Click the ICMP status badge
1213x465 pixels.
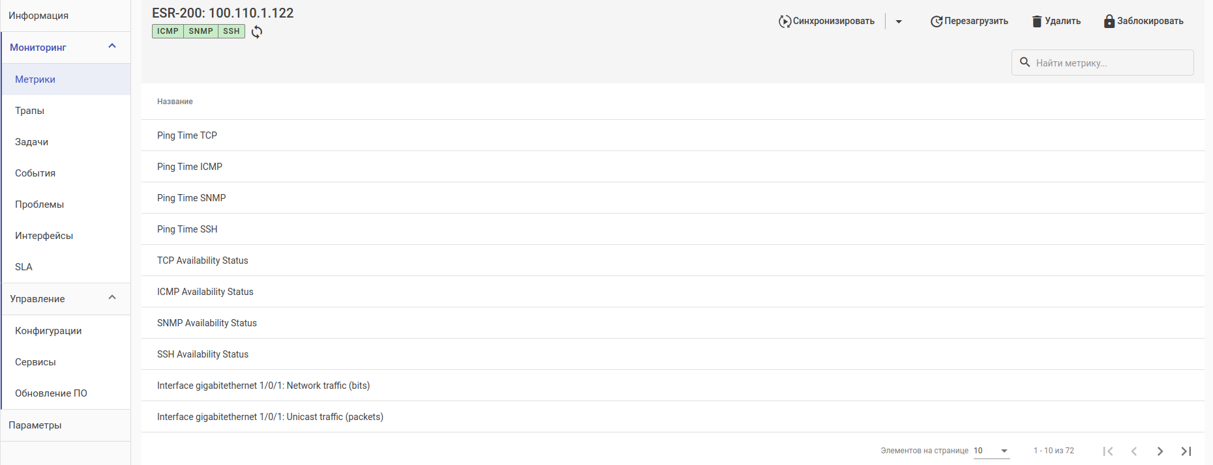(168, 31)
